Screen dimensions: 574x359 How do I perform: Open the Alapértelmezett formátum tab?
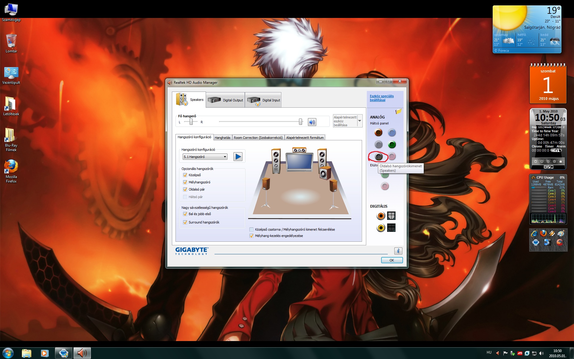(305, 138)
